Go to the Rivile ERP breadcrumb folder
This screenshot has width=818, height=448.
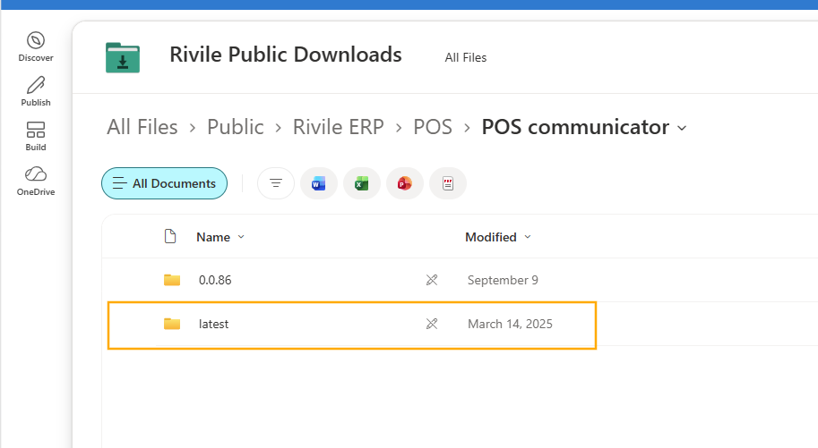(x=338, y=127)
